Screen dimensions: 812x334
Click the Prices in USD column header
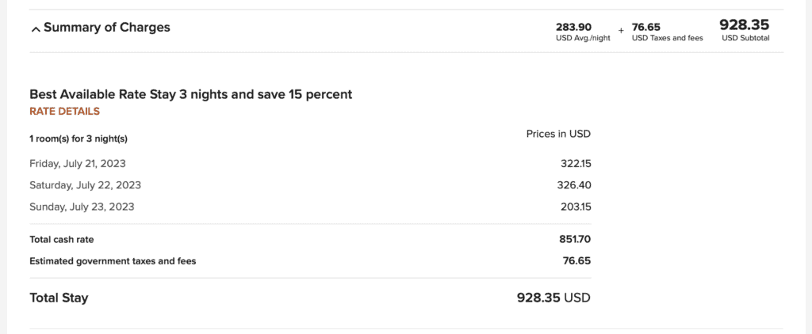[x=558, y=134]
